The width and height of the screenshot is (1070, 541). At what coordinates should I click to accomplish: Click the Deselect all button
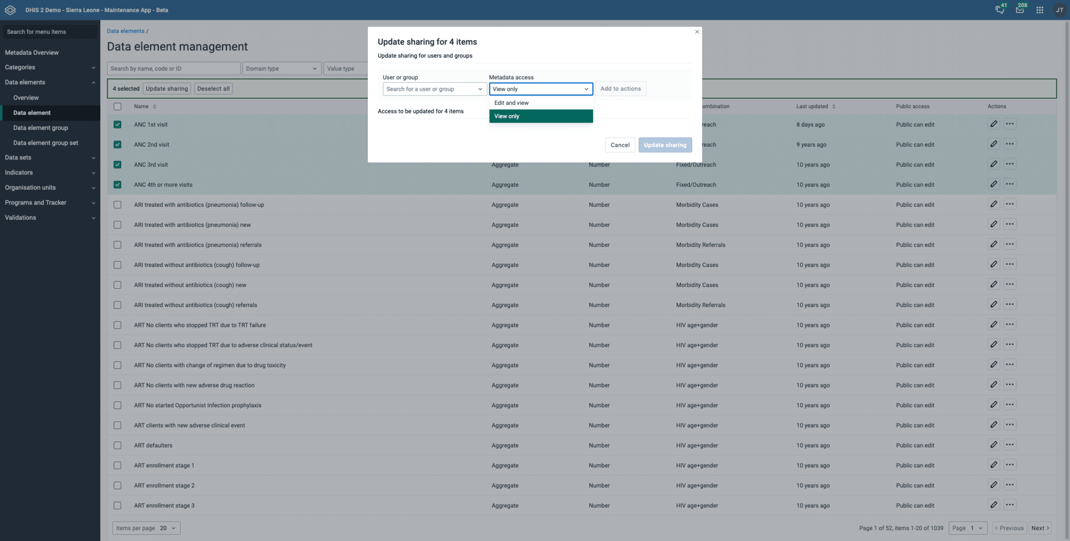click(213, 88)
